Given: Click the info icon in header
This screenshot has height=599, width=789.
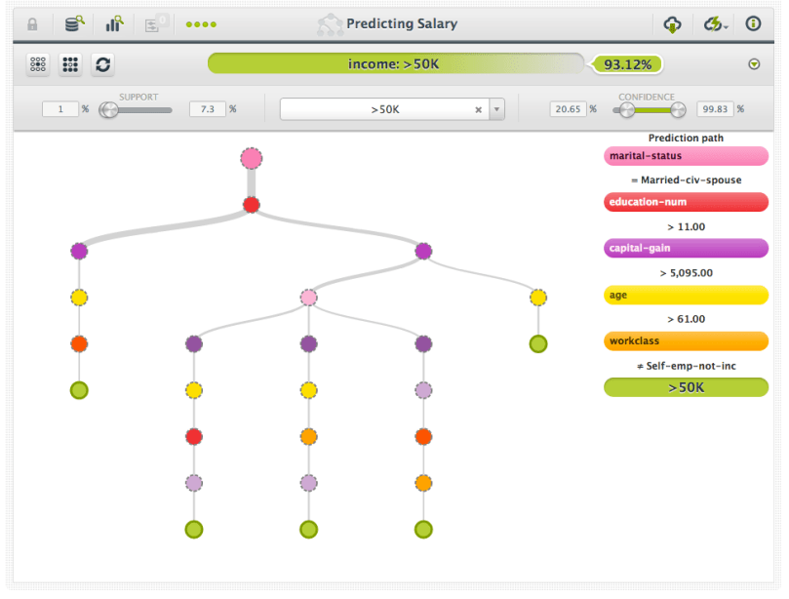Looking at the screenshot, I should coord(753,23).
